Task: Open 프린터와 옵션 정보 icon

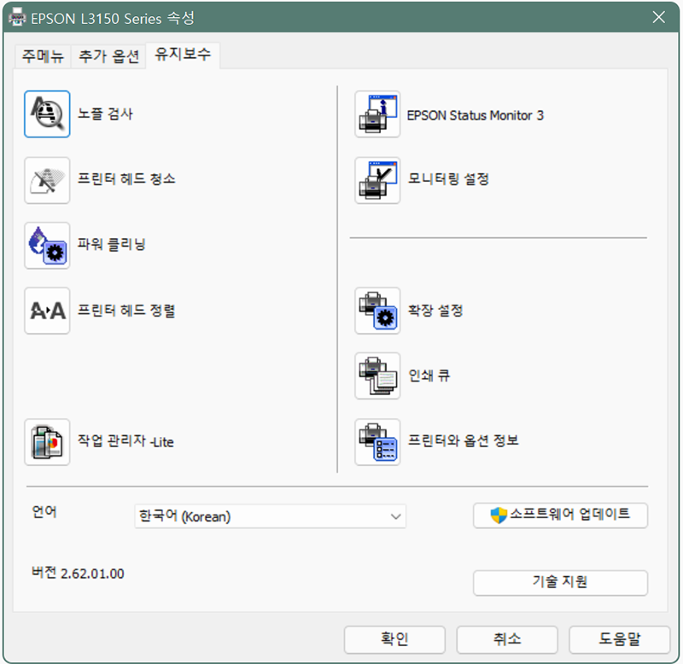Action: (377, 442)
